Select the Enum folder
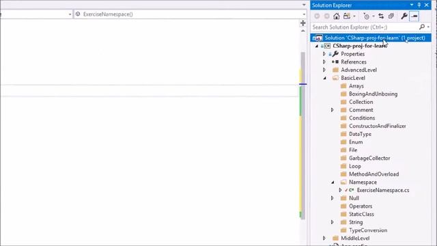Image resolution: width=437 pixels, height=246 pixels. coord(356,142)
